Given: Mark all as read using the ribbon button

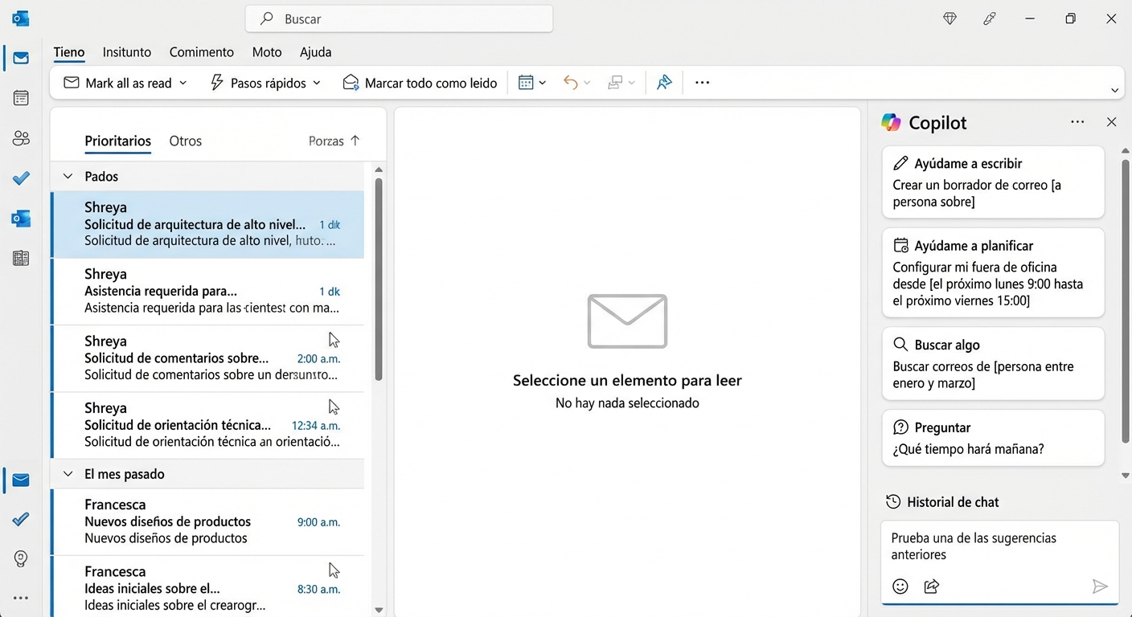Looking at the screenshot, I should [x=122, y=82].
